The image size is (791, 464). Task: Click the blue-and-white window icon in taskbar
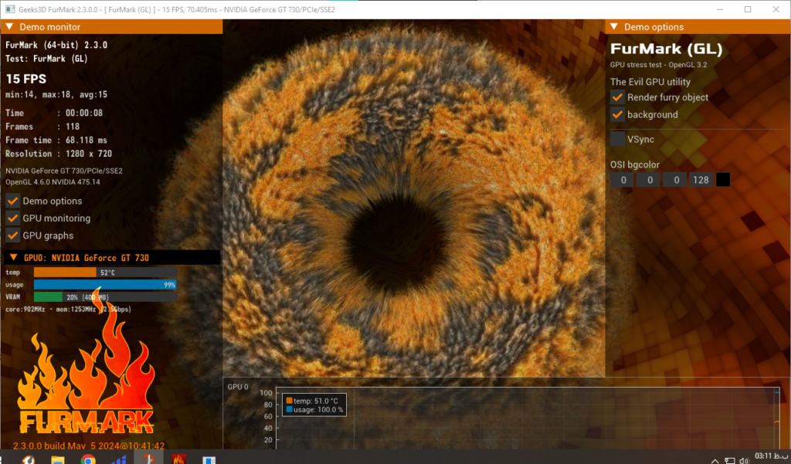209,459
